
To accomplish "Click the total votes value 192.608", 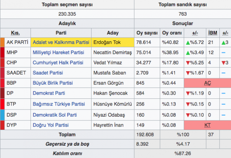I will click(145, 135).
